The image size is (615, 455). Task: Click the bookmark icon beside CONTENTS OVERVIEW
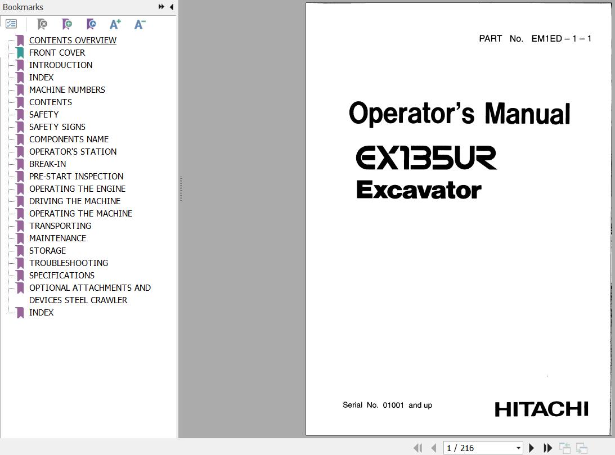pyautogui.click(x=20, y=40)
